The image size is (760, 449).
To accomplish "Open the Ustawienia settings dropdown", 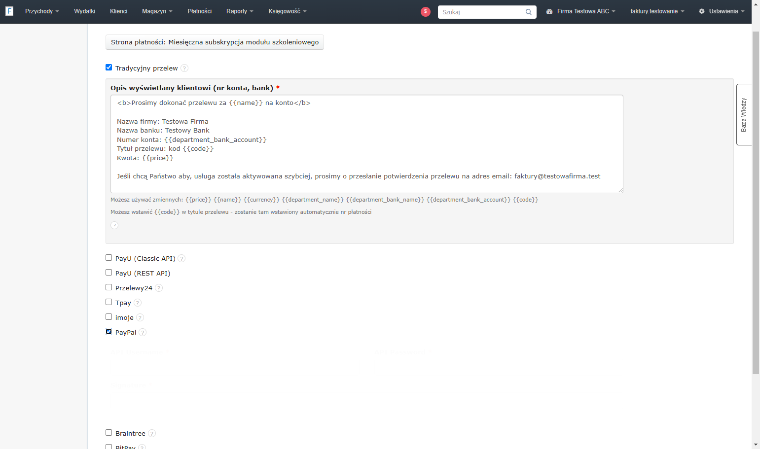I will 722,11.
